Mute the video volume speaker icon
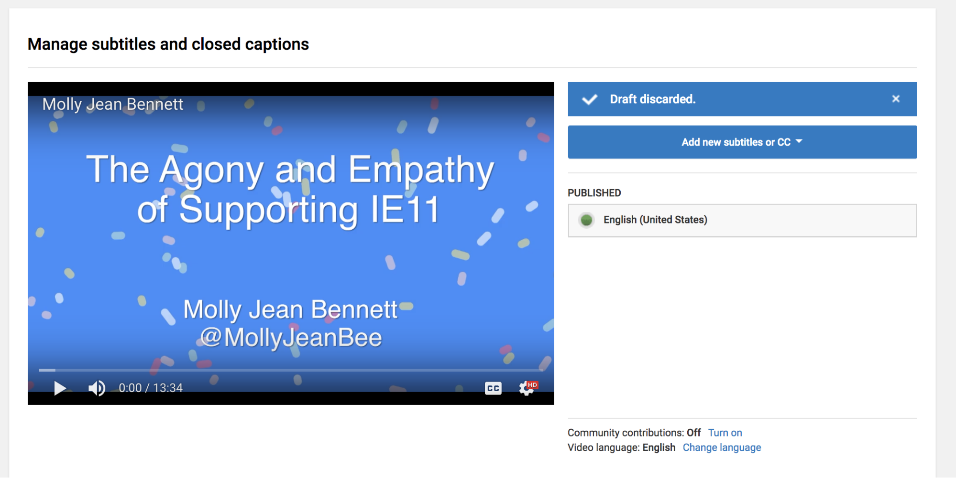 point(97,388)
